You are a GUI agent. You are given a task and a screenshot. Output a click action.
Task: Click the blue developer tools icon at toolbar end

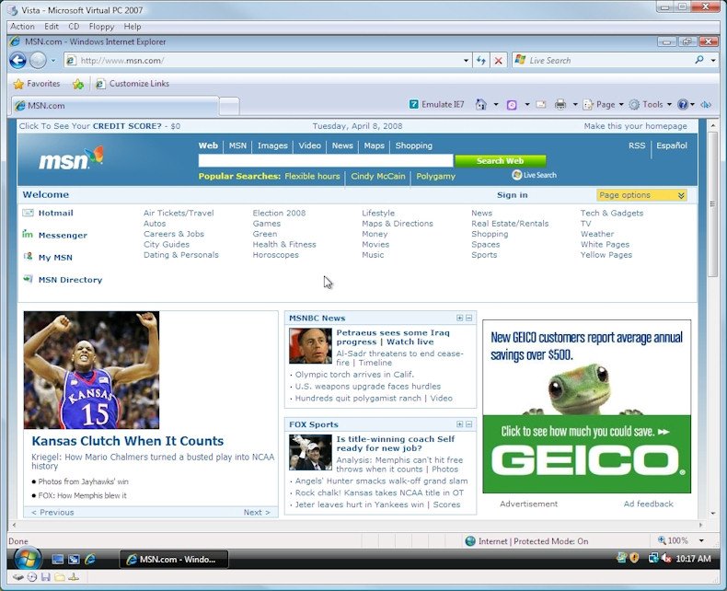pyautogui.click(x=706, y=105)
